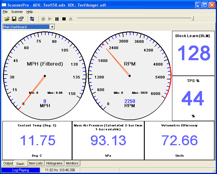Click the blue connect arrows icon
Screen dimensions: 217x174
(32, 19)
